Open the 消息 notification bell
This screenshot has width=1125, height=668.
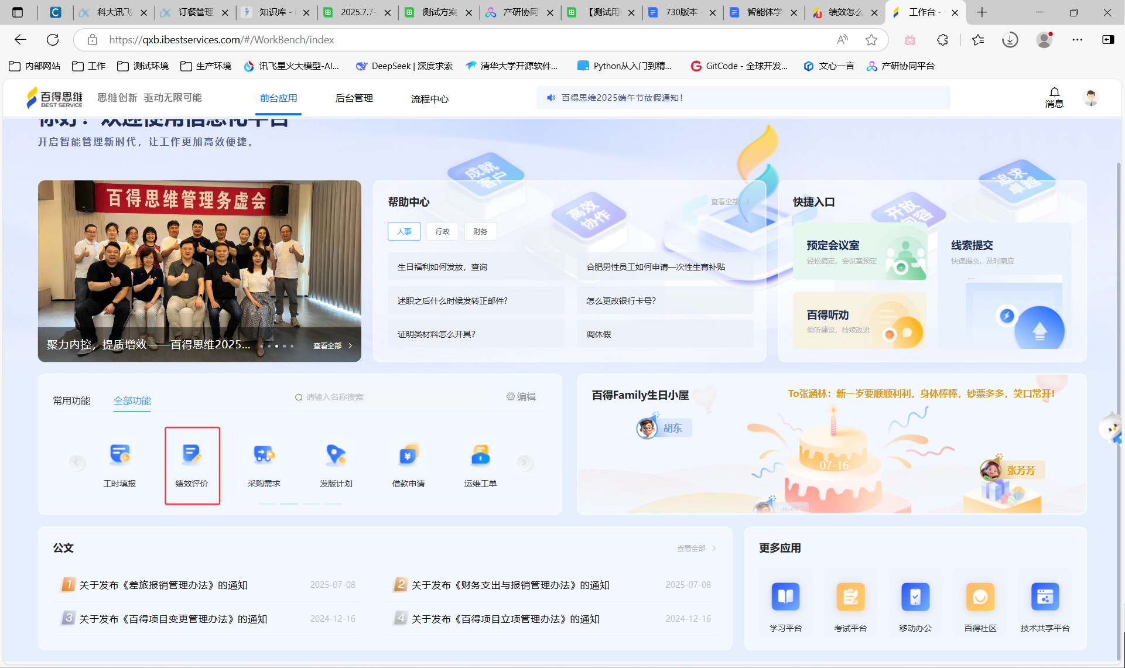pos(1054,97)
